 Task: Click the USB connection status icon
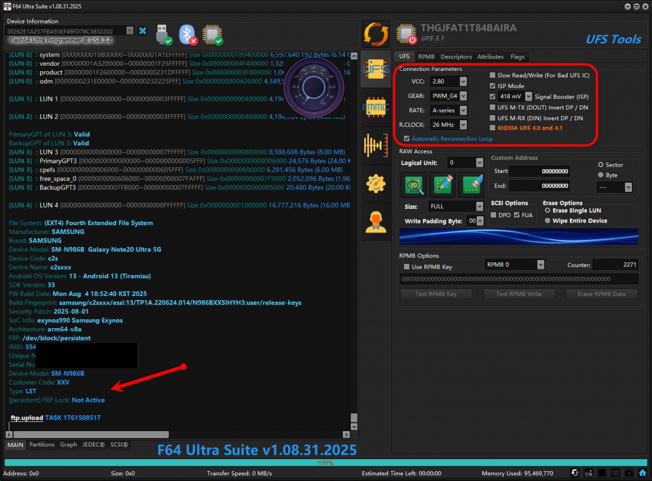tap(164, 34)
